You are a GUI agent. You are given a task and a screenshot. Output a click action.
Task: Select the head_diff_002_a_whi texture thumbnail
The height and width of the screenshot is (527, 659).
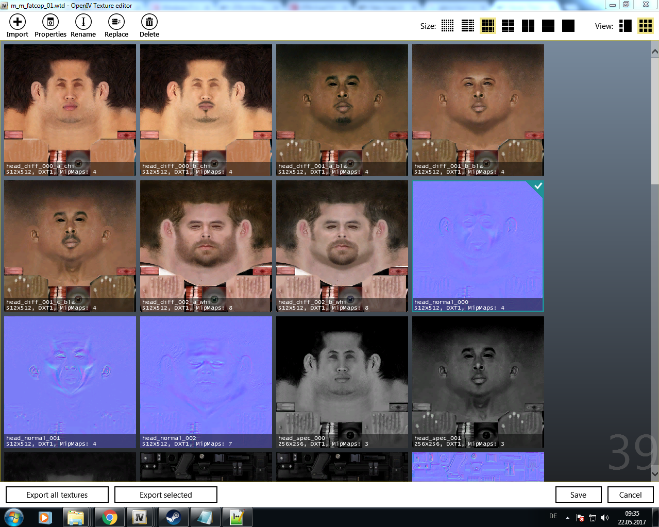(x=206, y=246)
